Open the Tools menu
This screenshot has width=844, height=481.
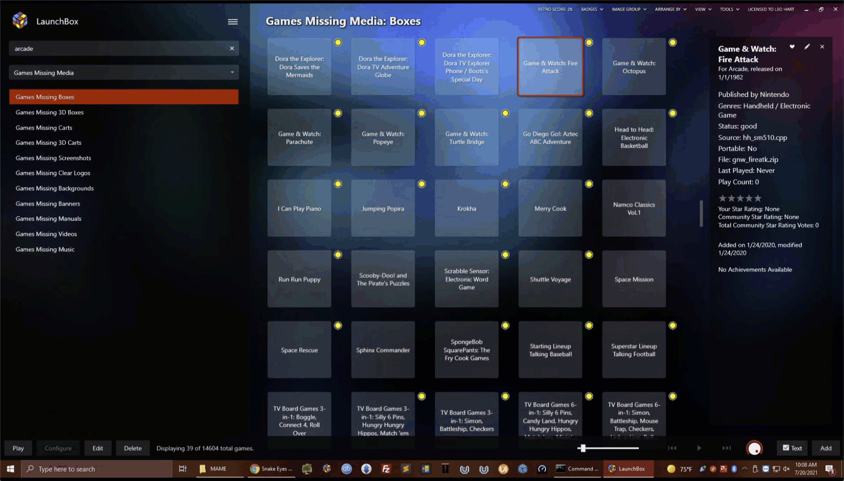pos(729,9)
